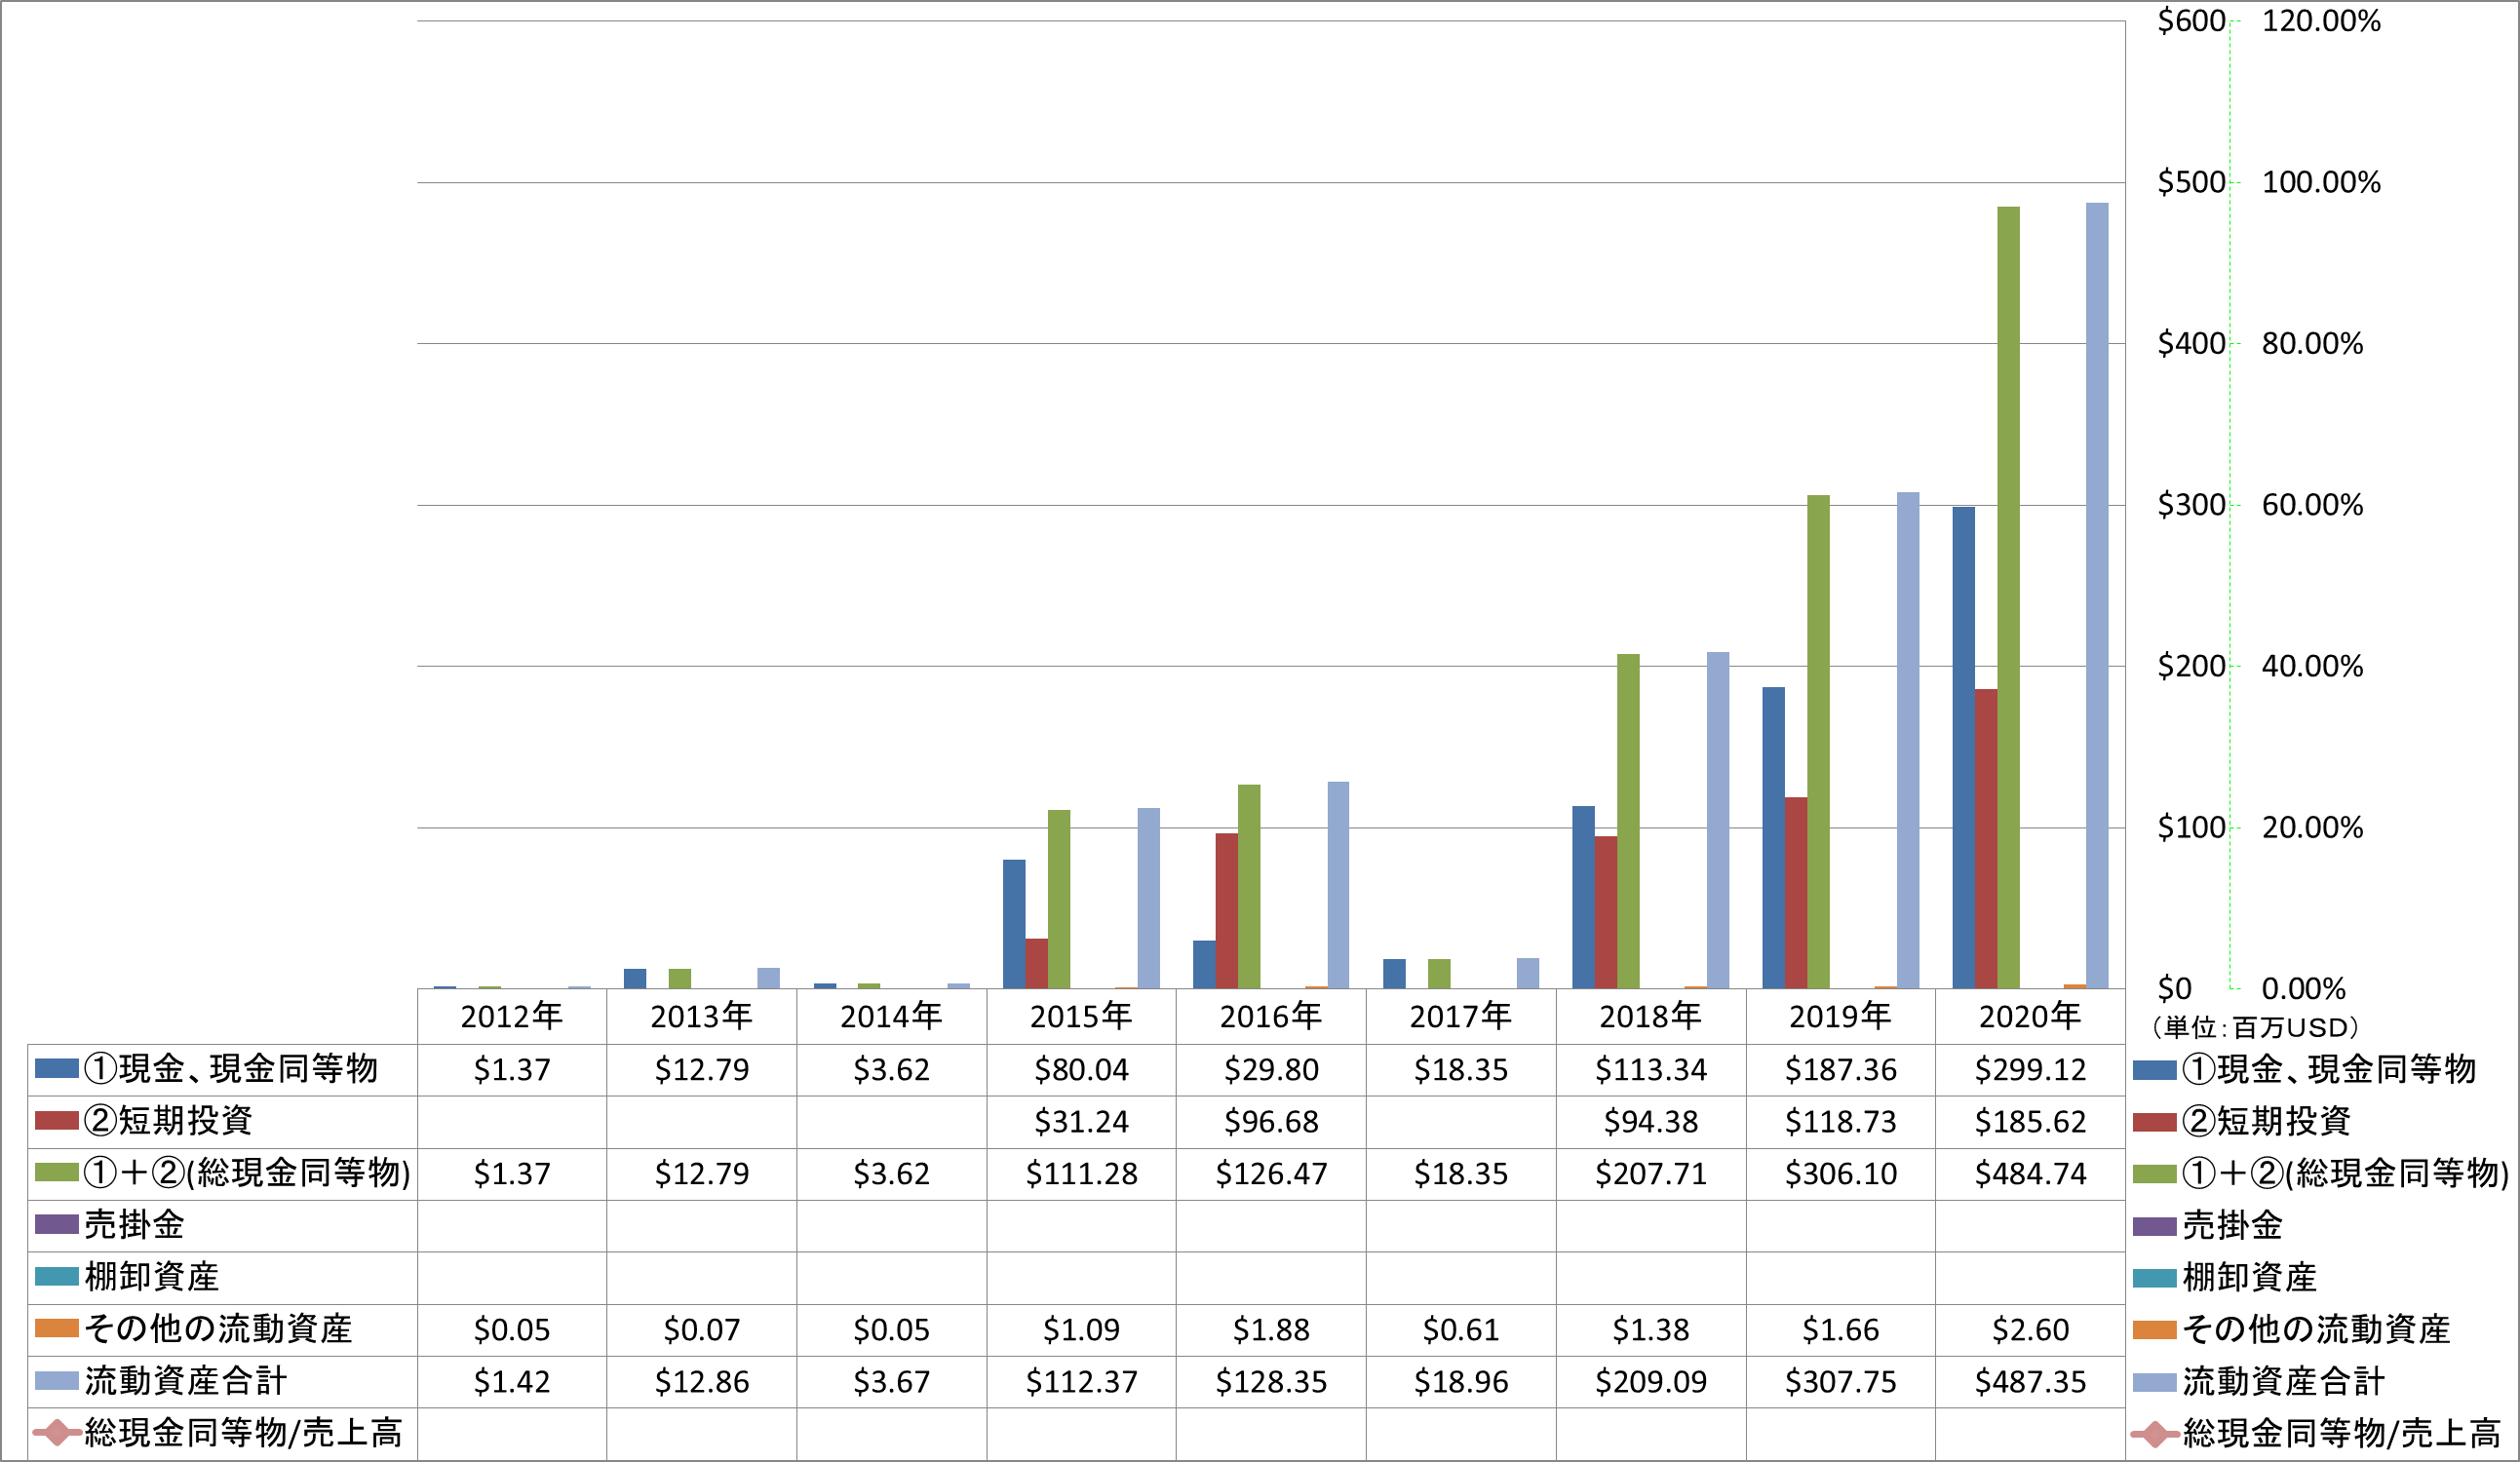
Task: Click the $111.28 total cash equivalents cell
Action: [x=1081, y=1174]
